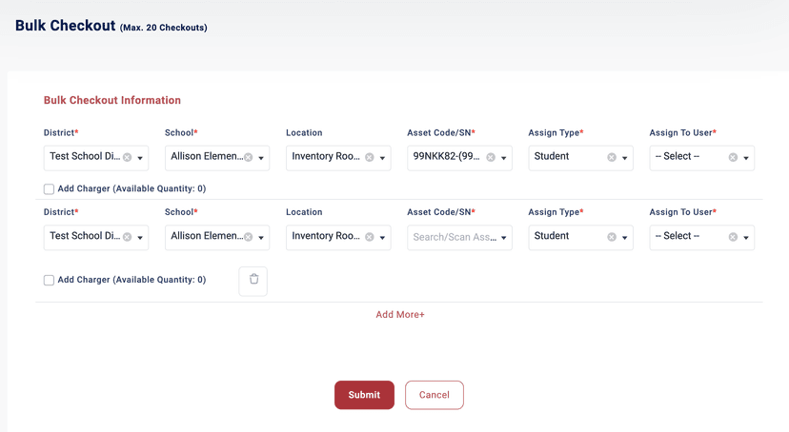Clear School selection in first row

[248, 157]
